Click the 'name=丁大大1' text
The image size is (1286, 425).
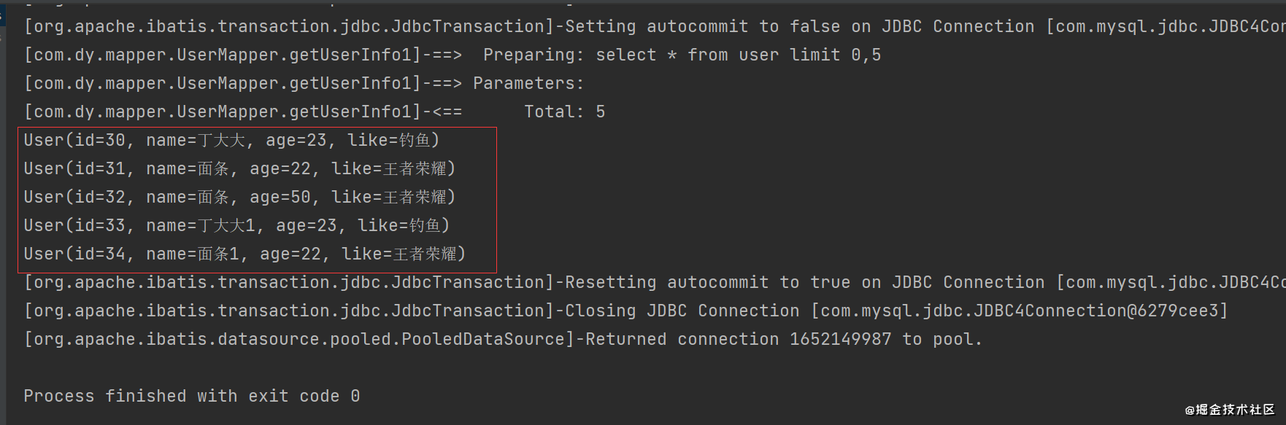click(201, 226)
